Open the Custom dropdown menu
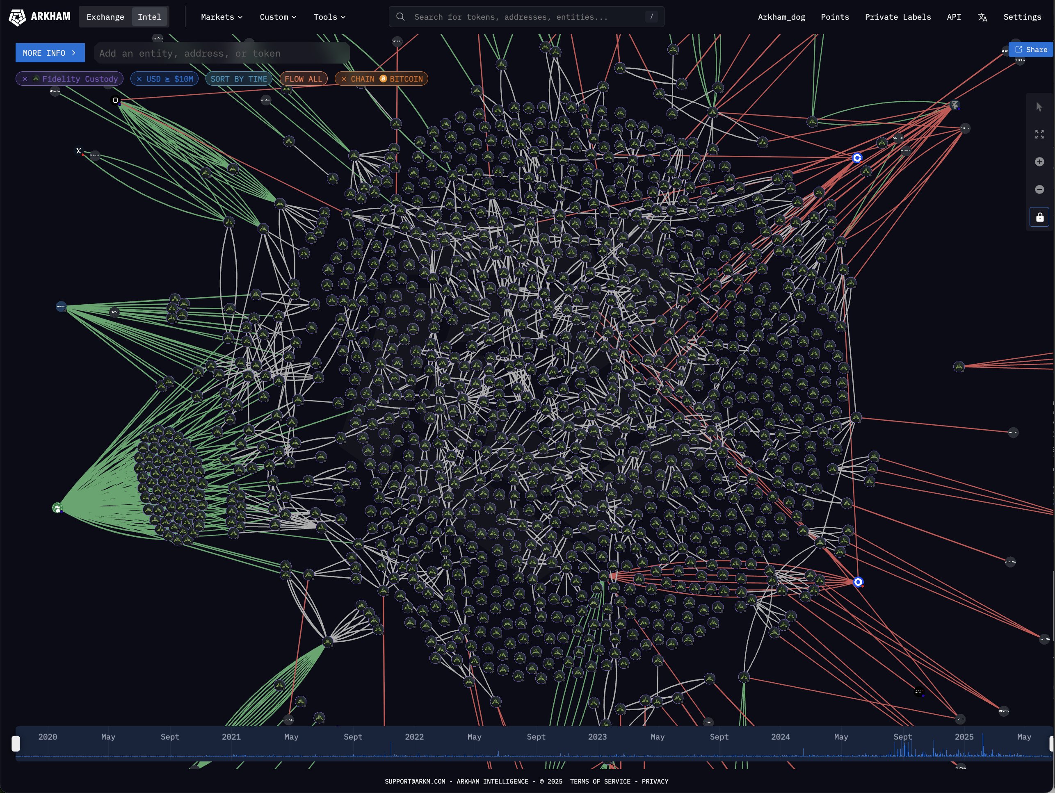 tap(278, 17)
